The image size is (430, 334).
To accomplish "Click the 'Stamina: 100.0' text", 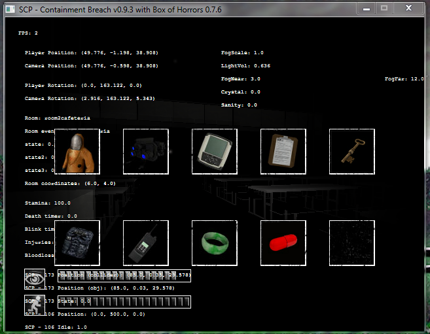I will pyautogui.click(x=47, y=203).
